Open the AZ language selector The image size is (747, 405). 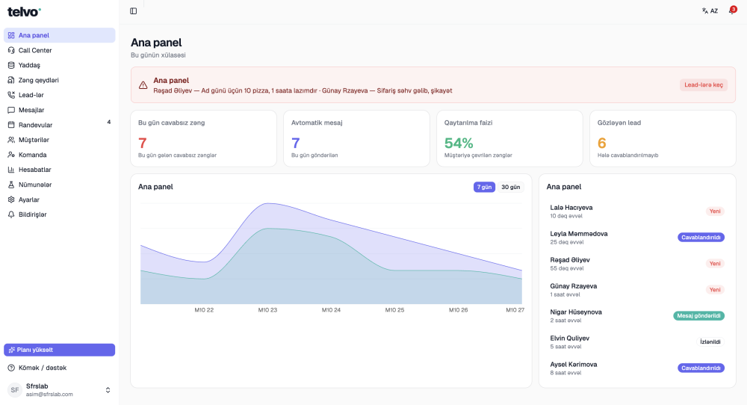[710, 10]
